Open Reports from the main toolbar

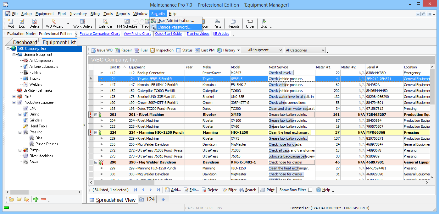pyautogui.click(x=233, y=24)
